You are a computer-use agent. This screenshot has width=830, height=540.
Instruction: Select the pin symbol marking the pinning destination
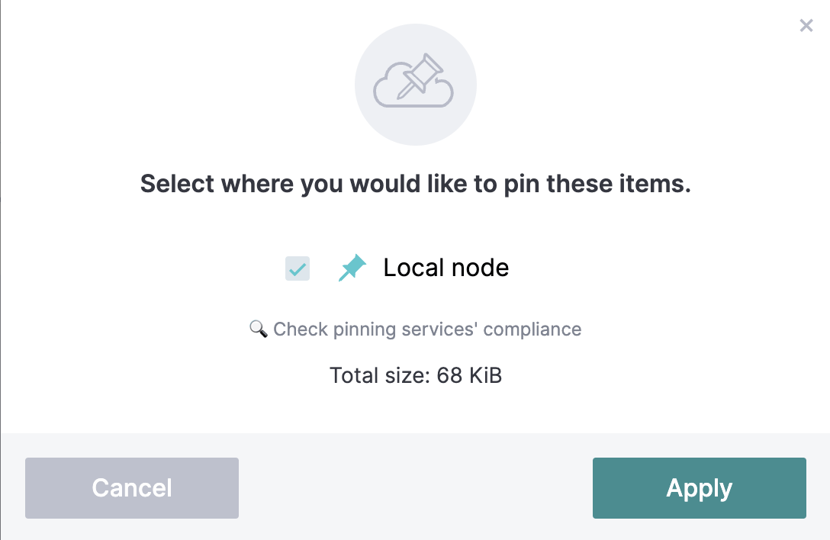(352, 268)
